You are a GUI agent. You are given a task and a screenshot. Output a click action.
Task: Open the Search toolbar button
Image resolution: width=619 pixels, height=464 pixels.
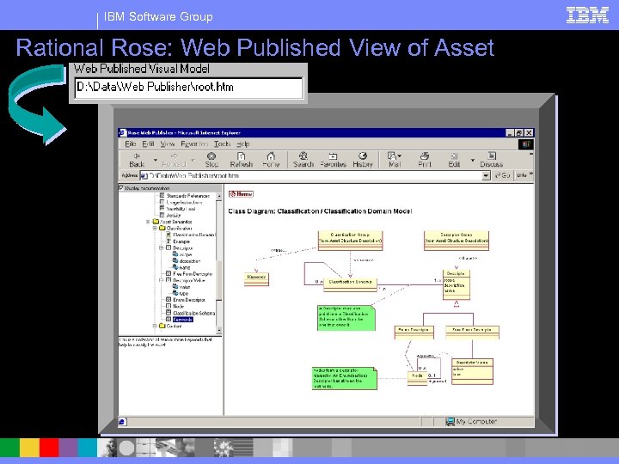pyautogui.click(x=303, y=160)
